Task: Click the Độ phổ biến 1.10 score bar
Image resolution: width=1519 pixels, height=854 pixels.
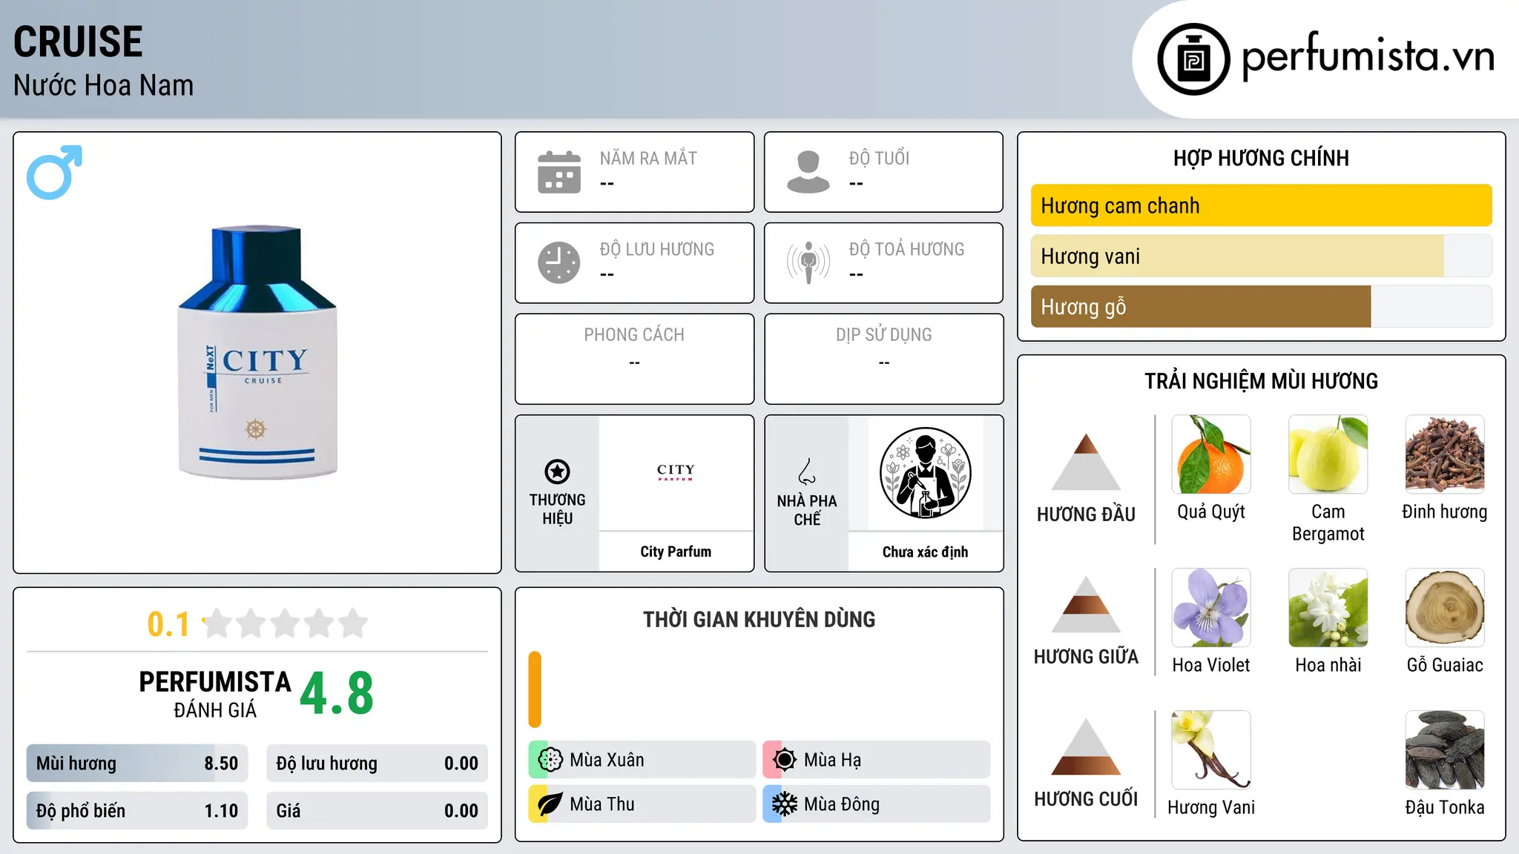Action: click(x=137, y=811)
